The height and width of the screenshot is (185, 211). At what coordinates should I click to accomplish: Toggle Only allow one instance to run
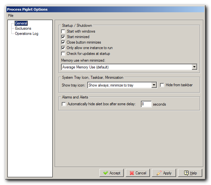click(63, 48)
